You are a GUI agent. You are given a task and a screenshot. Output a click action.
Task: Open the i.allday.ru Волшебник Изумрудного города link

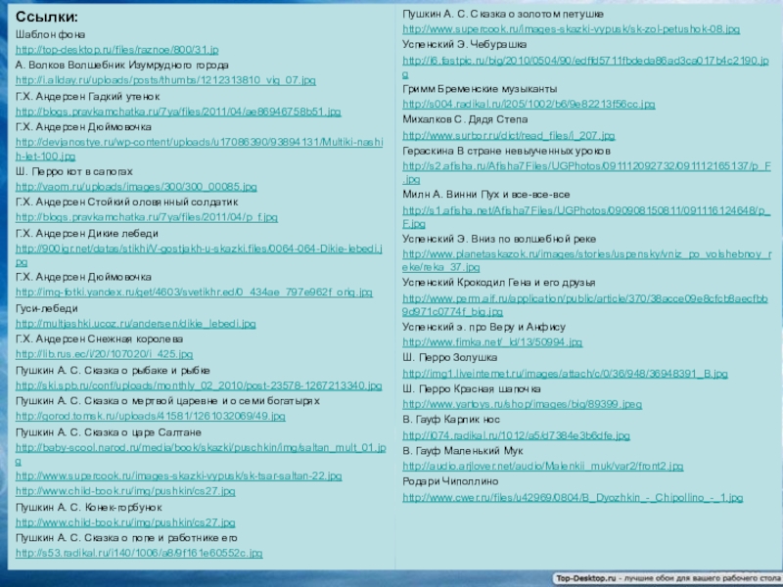point(165,80)
